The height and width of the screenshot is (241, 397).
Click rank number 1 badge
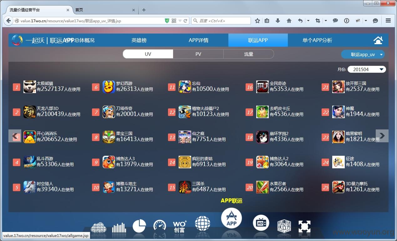pos(17,87)
